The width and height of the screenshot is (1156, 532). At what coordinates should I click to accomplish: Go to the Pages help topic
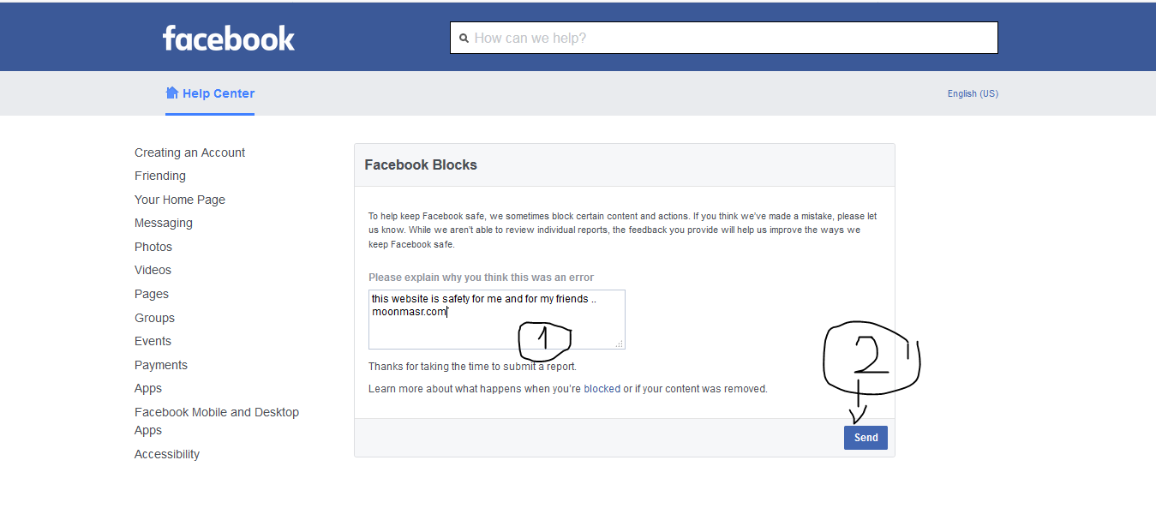(x=152, y=294)
